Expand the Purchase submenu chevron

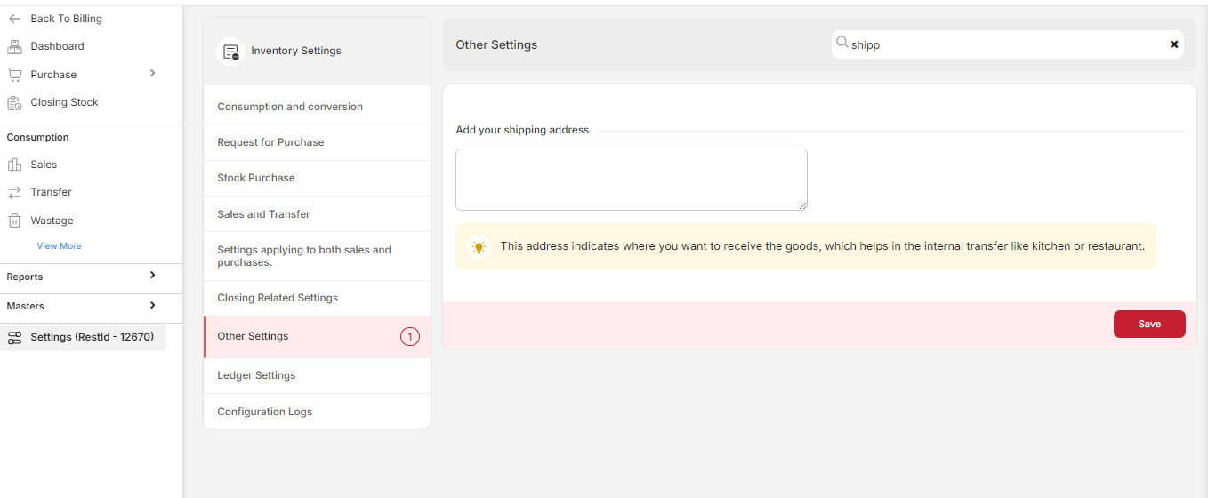point(152,74)
